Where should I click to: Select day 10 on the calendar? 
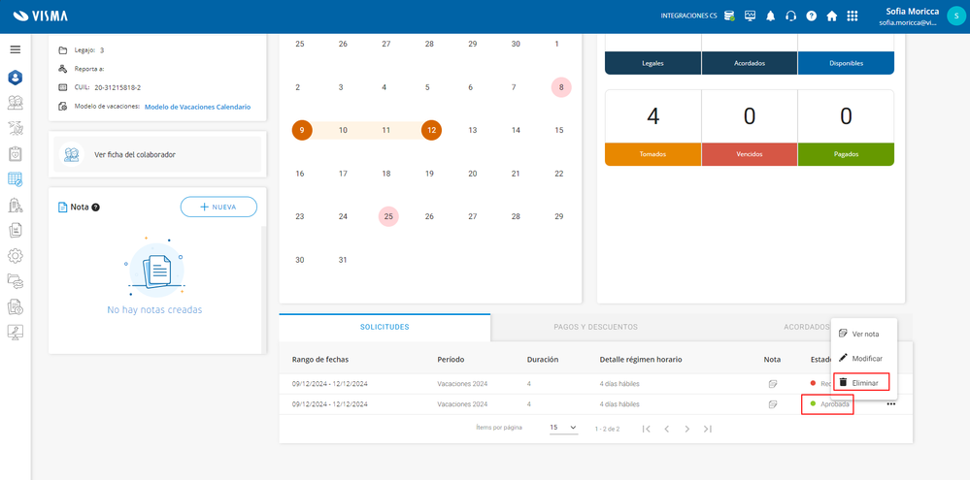(x=343, y=130)
